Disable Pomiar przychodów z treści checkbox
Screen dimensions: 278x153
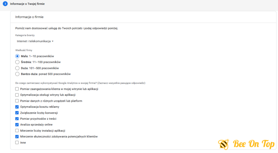(x=17, y=119)
